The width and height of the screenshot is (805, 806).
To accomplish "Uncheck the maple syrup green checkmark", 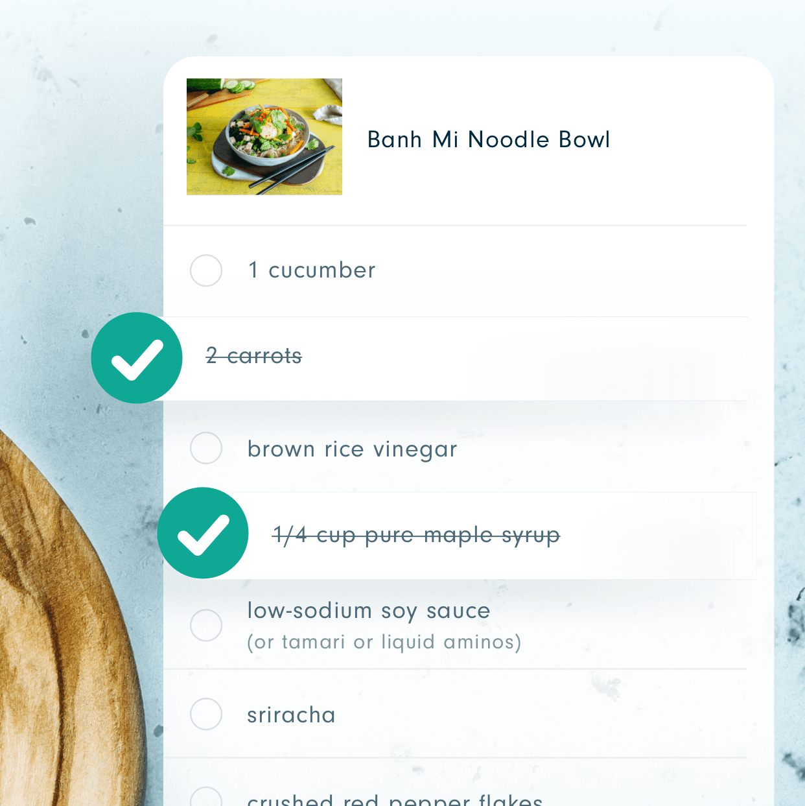I will pyautogui.click(x=203, y=533).
